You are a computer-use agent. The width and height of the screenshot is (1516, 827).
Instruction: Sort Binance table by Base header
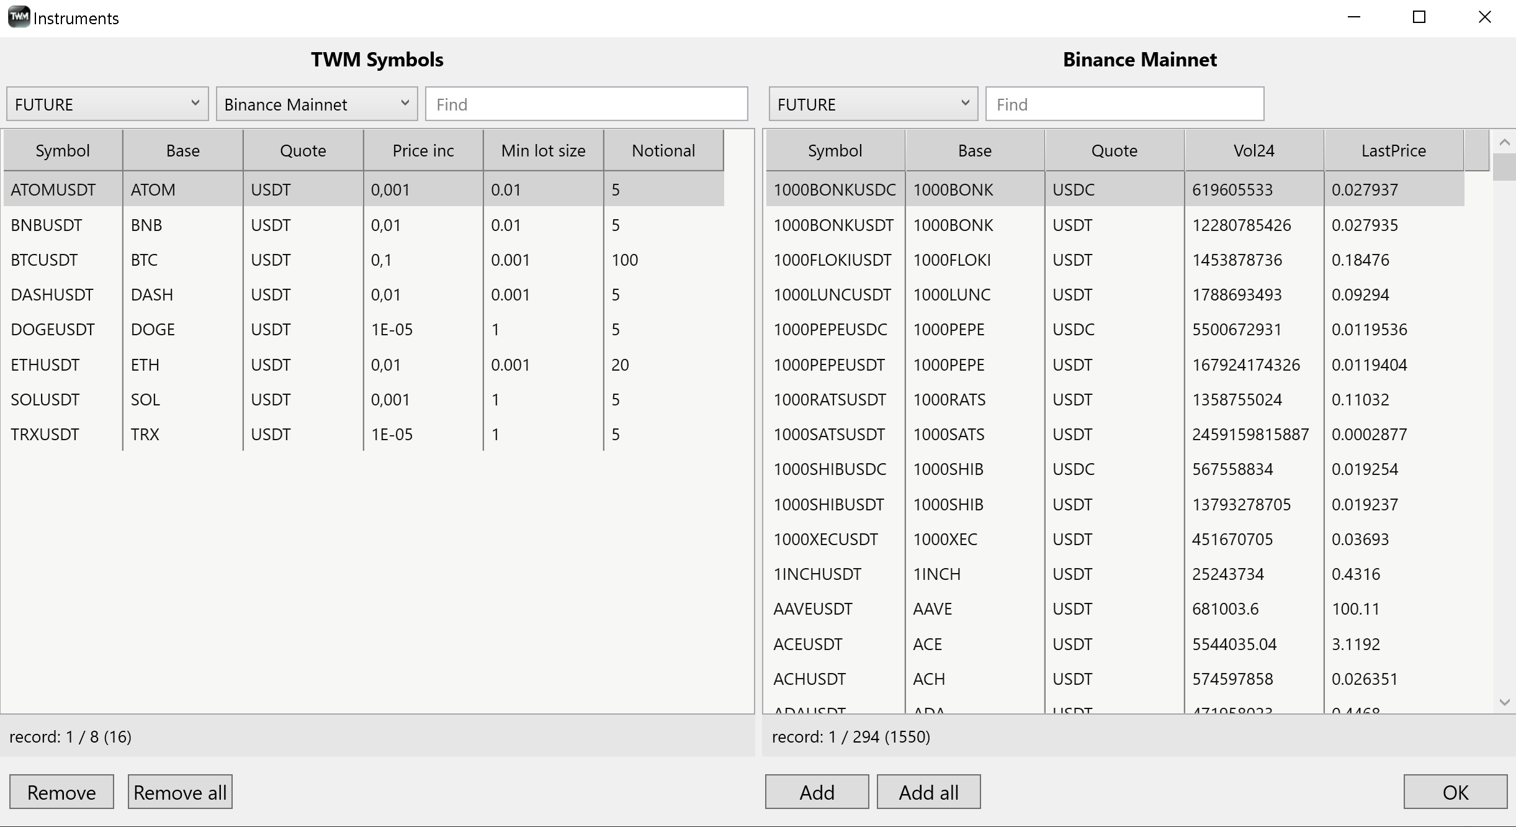(x=975, y=150)
